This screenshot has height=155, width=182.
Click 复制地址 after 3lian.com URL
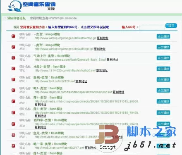tap(91, 148)
